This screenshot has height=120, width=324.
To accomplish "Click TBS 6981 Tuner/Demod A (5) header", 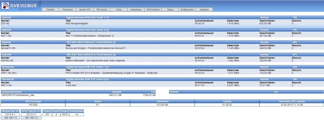I will coord(91,42).
